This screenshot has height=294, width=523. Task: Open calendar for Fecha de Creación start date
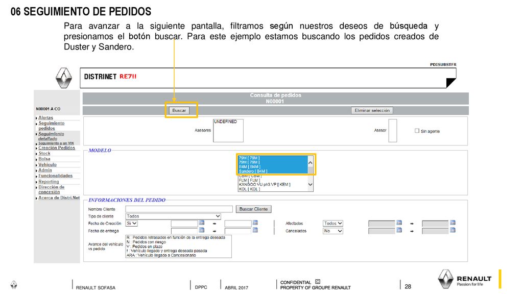point(202,223)
